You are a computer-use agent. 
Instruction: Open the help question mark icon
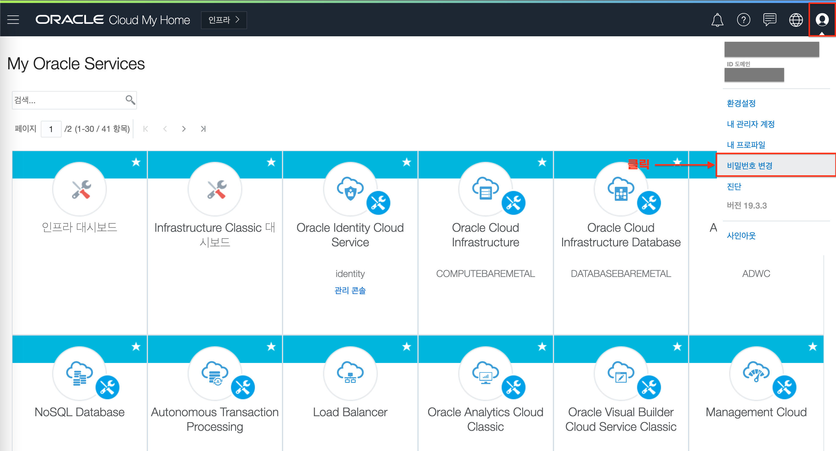point(743,20)
